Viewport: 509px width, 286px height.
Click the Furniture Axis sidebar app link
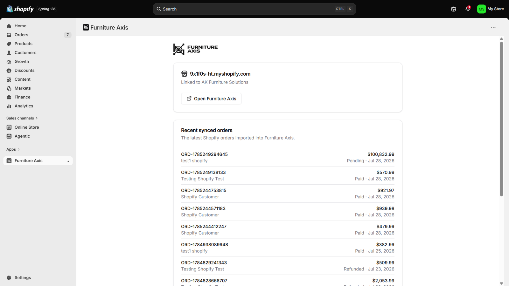click(x=38, y=161)
